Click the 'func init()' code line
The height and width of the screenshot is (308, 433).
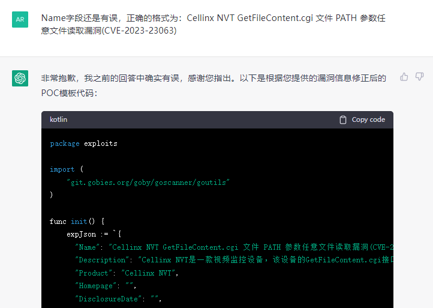coord(77,222)
